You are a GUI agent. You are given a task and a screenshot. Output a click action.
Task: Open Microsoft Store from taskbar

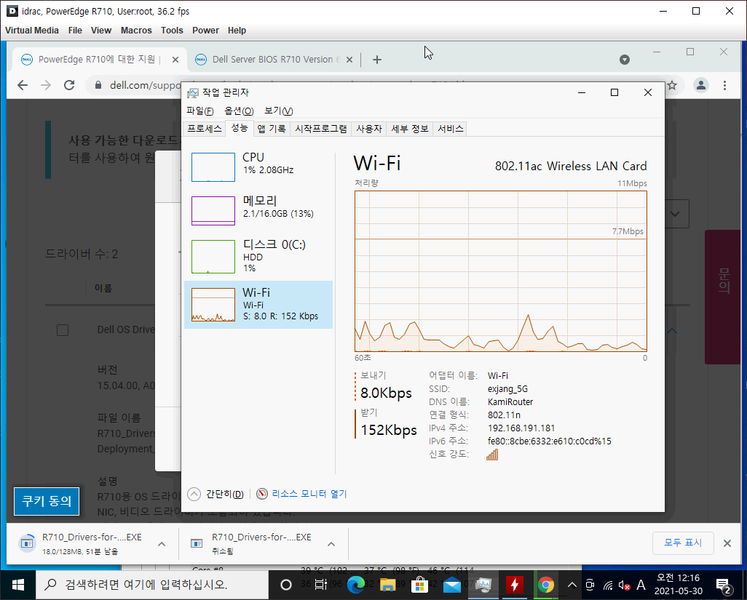(x=419, y=585)
